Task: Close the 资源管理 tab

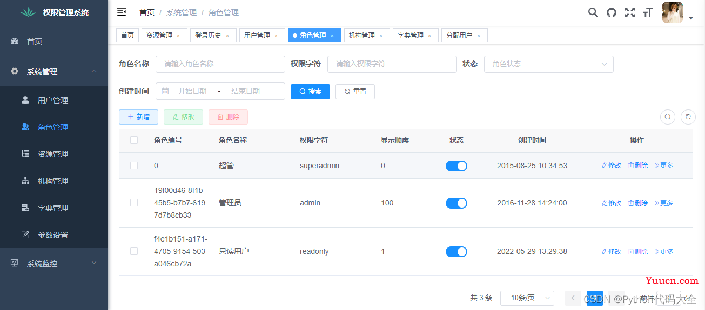Action: click(x=178, y=36)
